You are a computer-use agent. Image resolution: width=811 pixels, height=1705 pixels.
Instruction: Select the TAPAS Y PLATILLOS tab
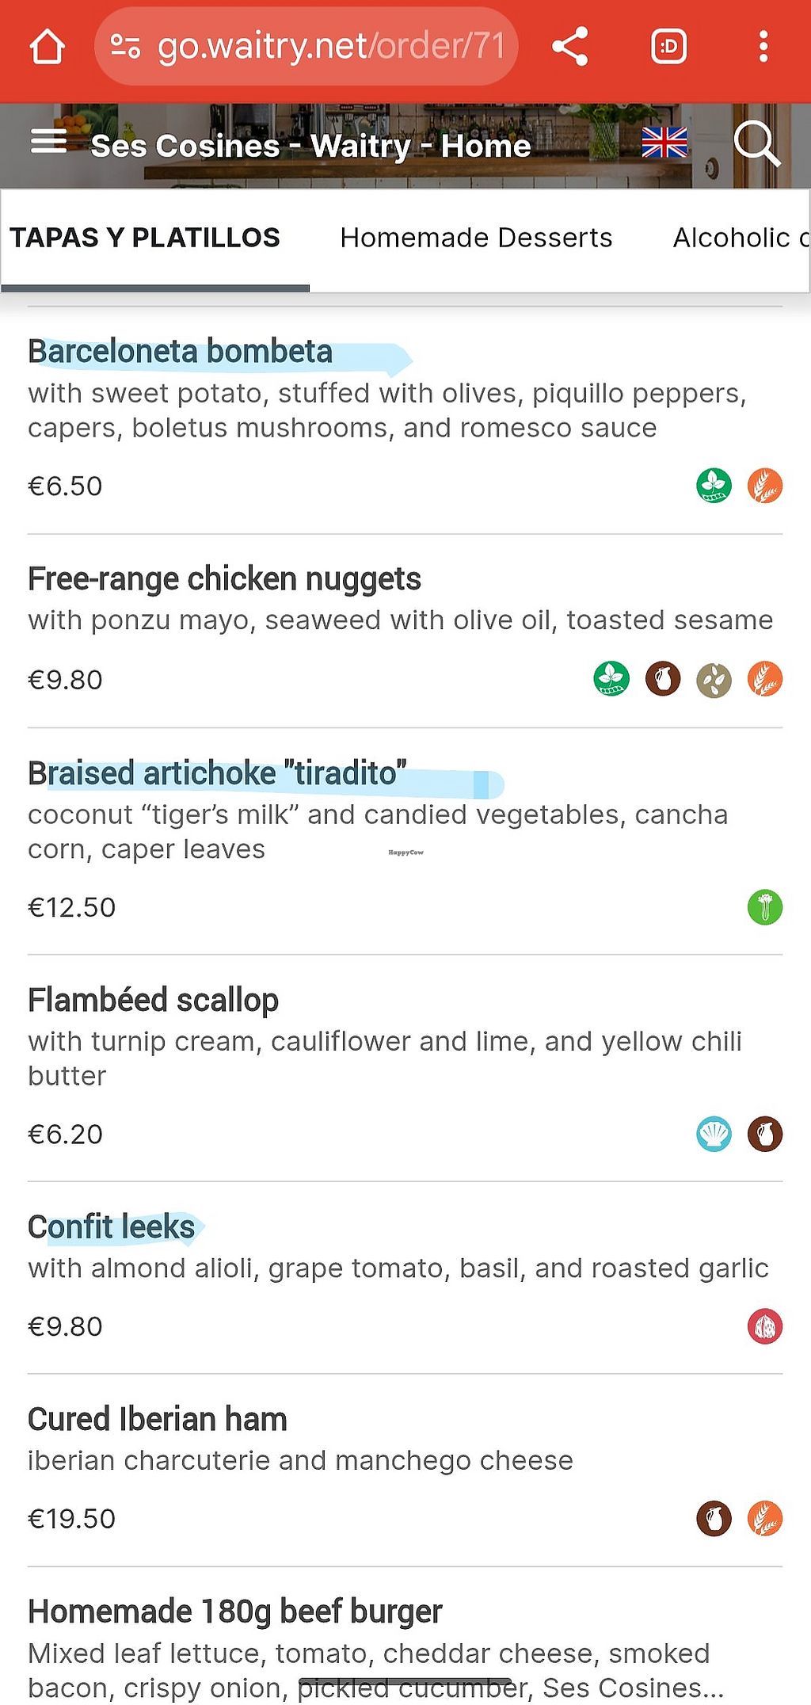(145, 238)
